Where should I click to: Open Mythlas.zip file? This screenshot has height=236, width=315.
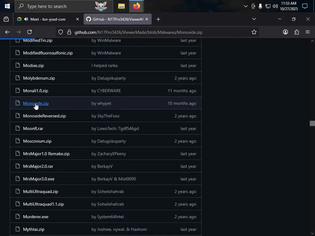34,229
